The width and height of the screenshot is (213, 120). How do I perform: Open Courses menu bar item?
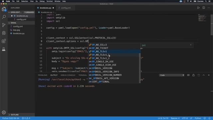click(200, 1)
